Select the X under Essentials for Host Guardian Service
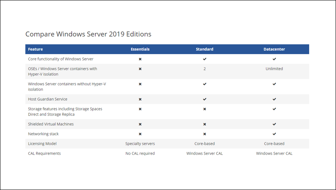The image size is (336, 190). [140, 99]
